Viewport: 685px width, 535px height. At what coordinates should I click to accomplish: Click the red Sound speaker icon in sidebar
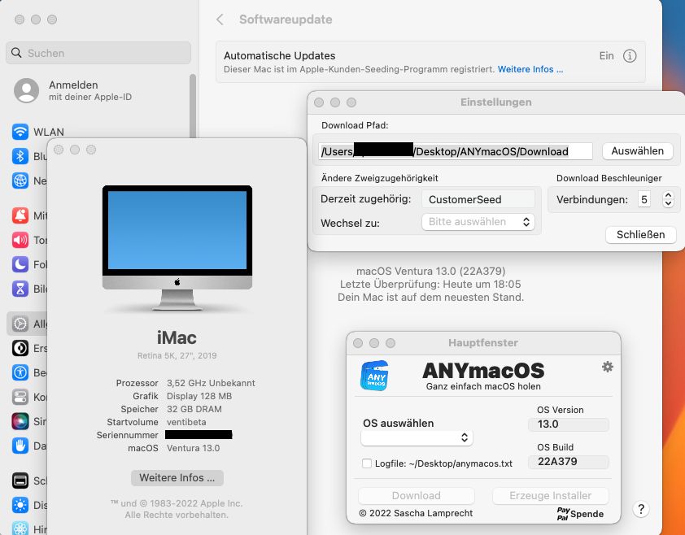(20, 240)
